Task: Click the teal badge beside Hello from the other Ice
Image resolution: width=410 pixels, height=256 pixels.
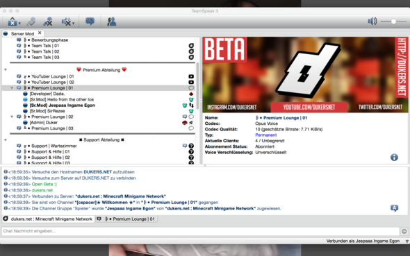Action: [191, 100]
